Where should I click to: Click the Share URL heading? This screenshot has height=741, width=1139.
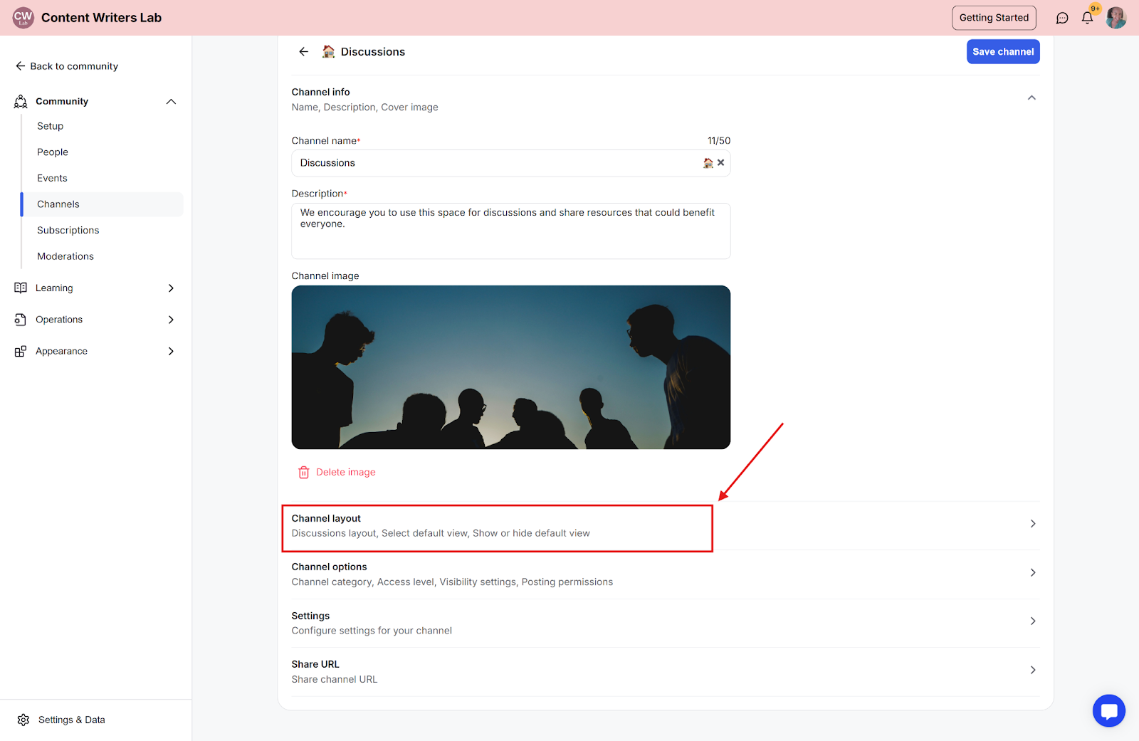pyautogui.click(x=315, y=664)
